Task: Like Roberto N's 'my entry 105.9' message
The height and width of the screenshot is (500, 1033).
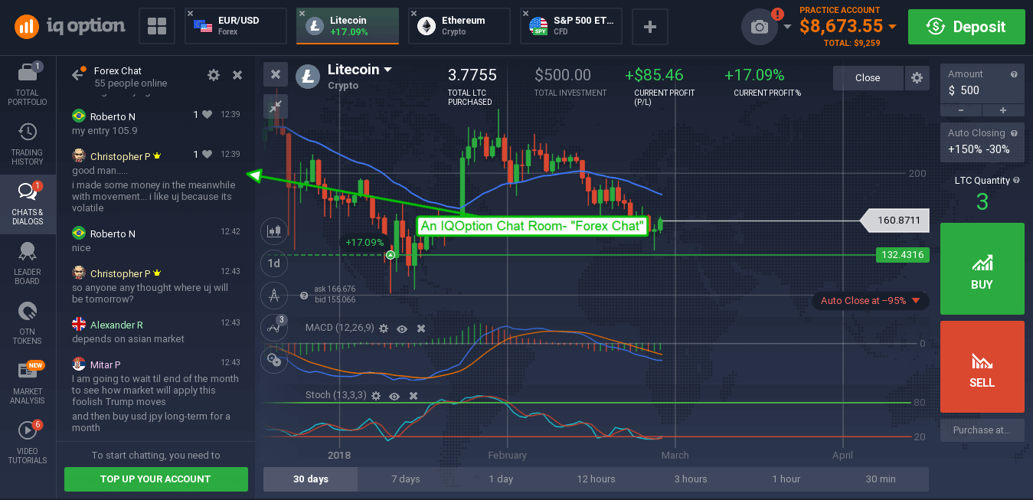Action: (x=207, y=115)
